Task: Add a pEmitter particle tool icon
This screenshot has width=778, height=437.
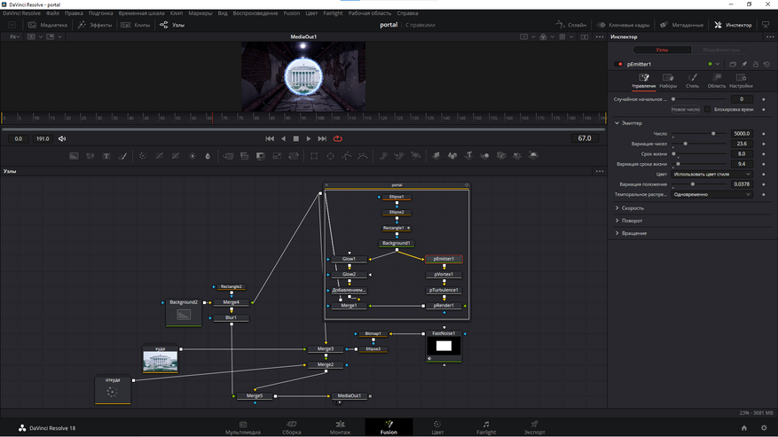Action: click(x=383, y=156)
